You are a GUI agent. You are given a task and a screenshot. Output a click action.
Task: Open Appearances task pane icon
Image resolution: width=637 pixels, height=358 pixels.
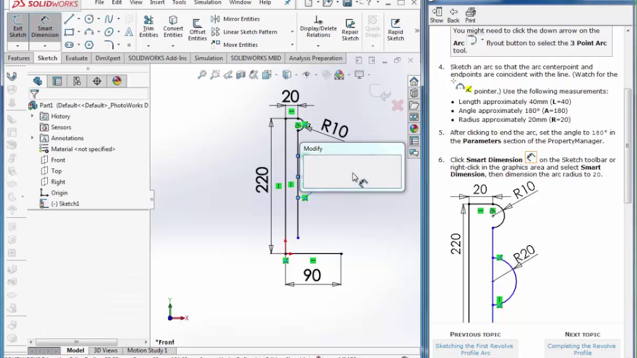pos(414,129)
